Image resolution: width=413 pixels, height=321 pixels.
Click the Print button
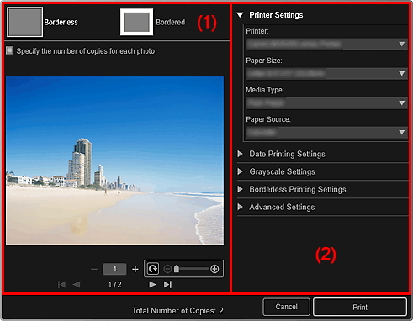360,307
